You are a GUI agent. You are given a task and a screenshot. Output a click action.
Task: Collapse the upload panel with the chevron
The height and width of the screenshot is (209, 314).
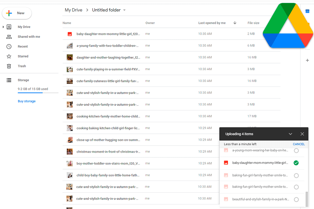(x=290, y=134)
